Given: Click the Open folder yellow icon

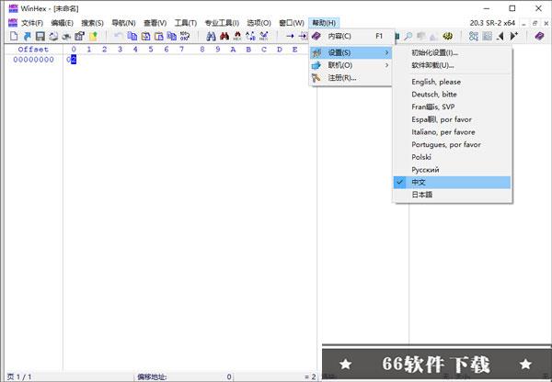Looking at the screenshot, I should [x=93, y=36].
